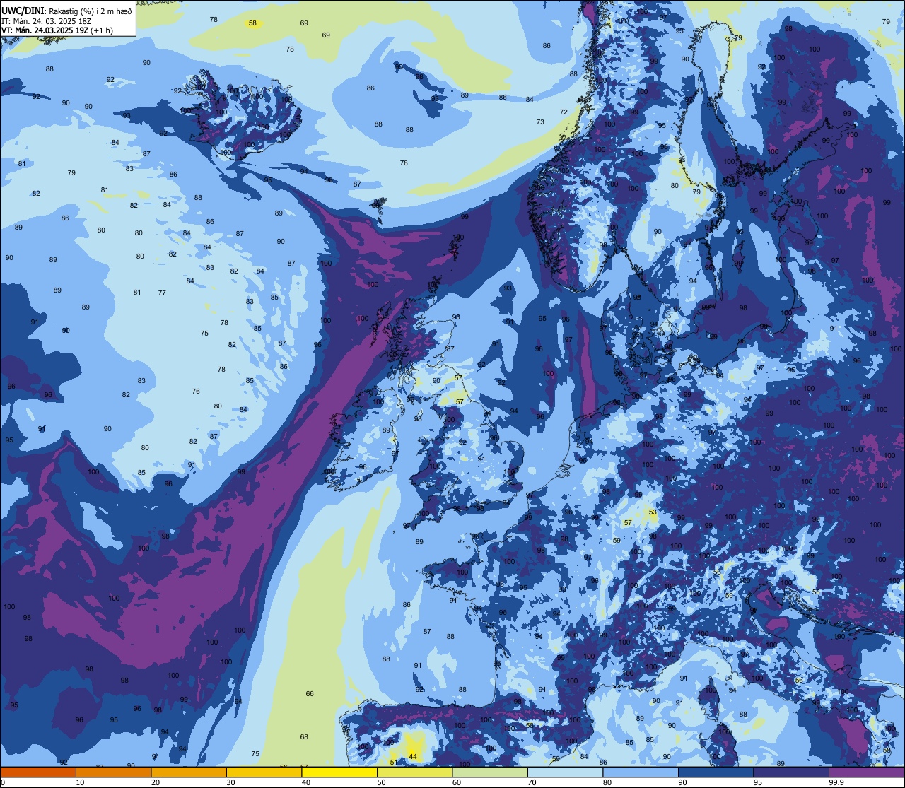Image resolution: width=905 pixels, height=788 pixels.
Task: Select the 20–30 amber legend swatch
Action: point(189,772)
